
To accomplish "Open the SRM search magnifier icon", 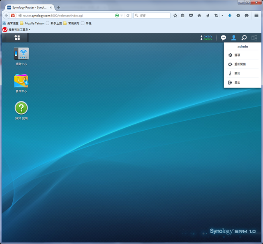I will tap(244, 38).
